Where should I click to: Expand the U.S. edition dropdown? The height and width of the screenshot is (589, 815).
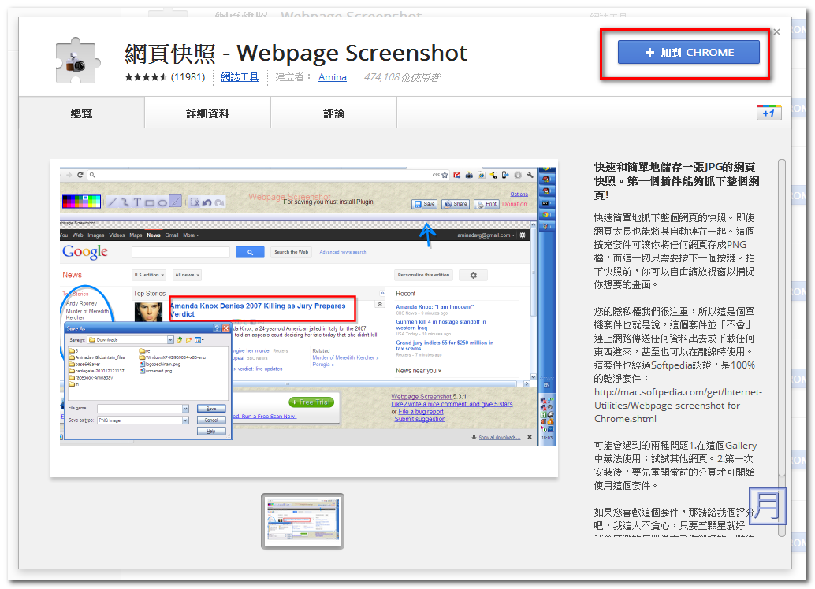(149, 275)
